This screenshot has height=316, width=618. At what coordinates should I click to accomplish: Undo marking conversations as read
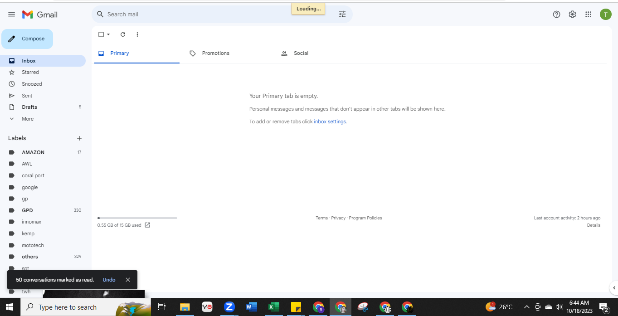[x=109, y=280]
